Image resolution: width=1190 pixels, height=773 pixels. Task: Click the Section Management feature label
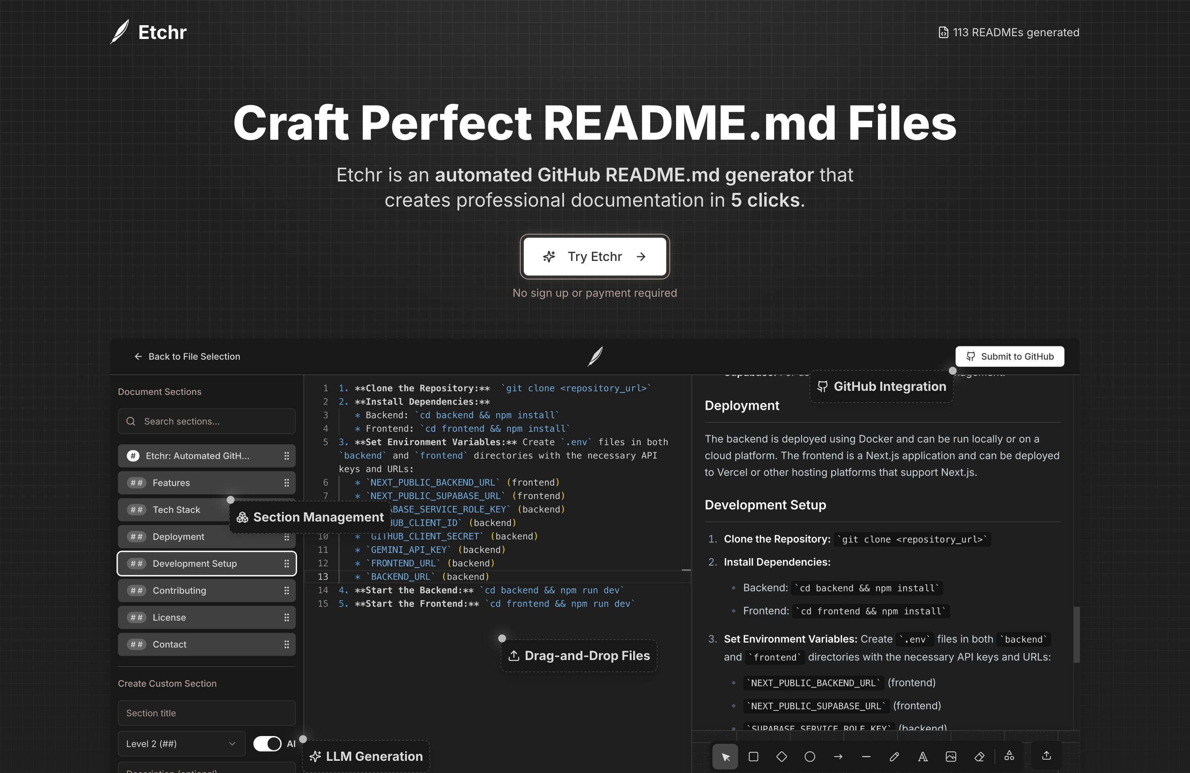point(310,517)
